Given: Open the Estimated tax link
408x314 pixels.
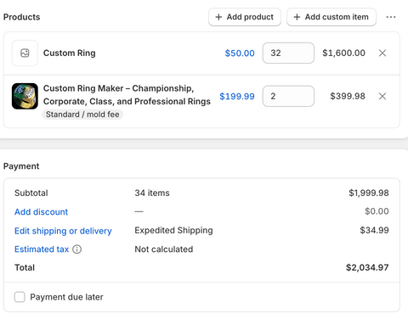Looking at the screenshot, I should pos(42,250).
